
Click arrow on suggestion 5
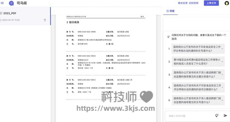point(222,100)
